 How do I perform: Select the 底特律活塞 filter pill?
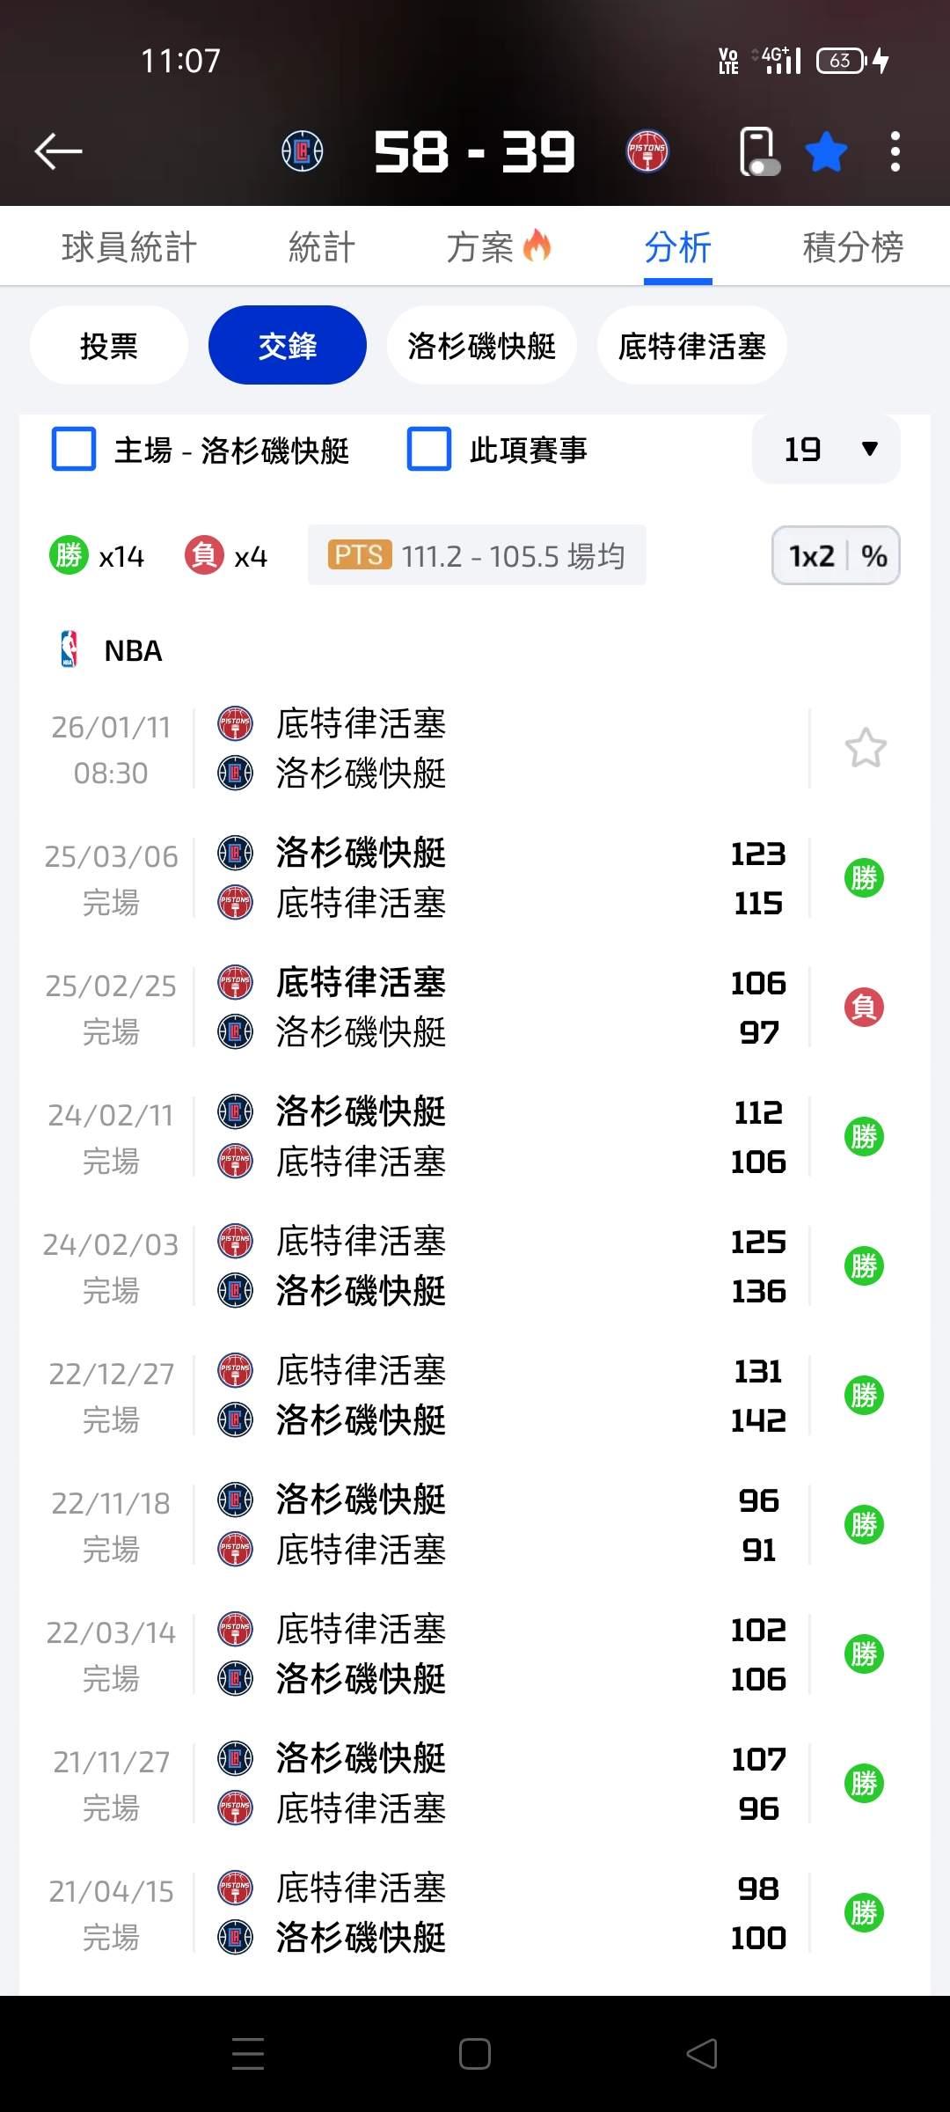coord(691,346)
